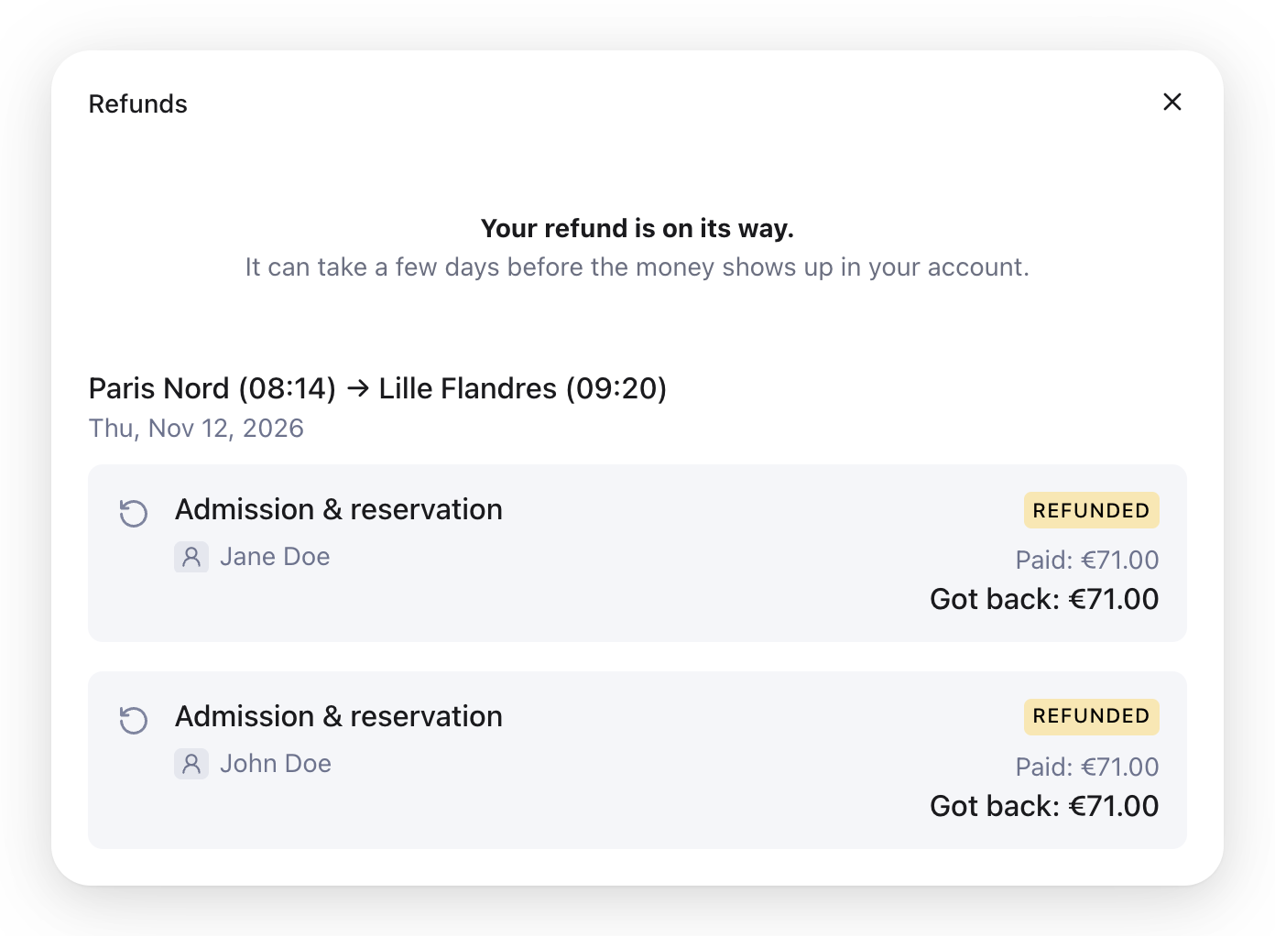Image resolution: width=1275 pixels, height=936 pixels.
Task: Click "Admission & reservation" for John Doe
Action: 339,716
